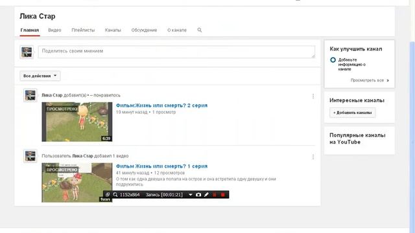Viewport: 415px width, 233px height.
Task: Open the recorder dropdown arrow
Action: click(x=190, y=195)
